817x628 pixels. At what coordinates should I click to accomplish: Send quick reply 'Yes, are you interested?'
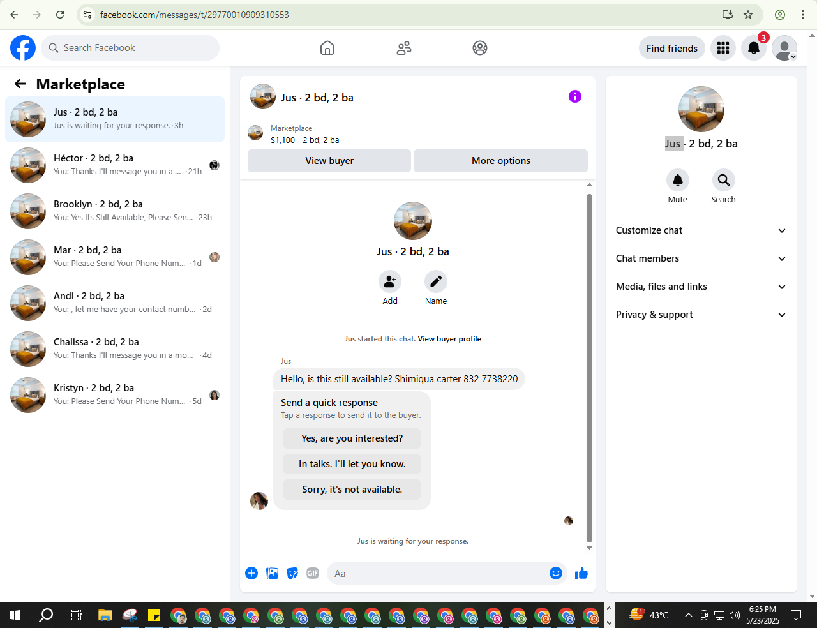(352, 438)
